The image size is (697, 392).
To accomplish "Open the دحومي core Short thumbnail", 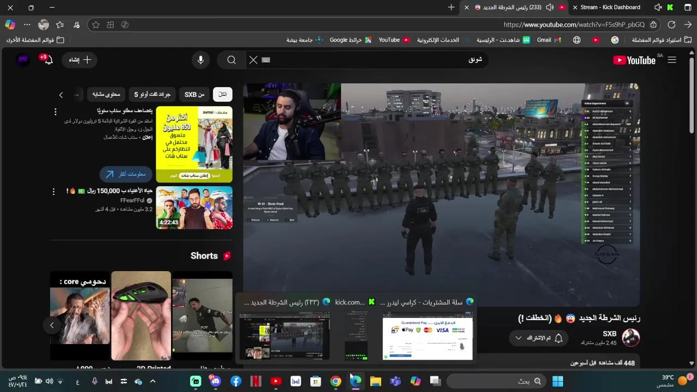I will (x=80, y=316).
